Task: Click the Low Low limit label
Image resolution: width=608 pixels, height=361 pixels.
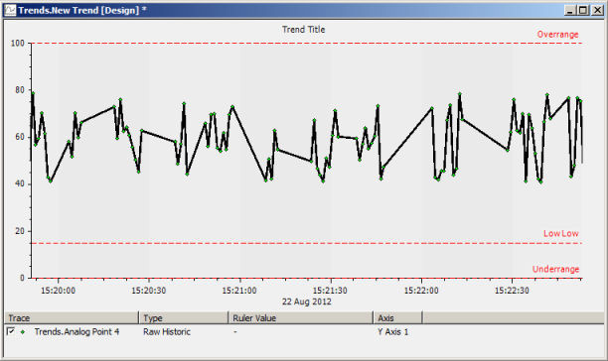Action: click(560, 234)
